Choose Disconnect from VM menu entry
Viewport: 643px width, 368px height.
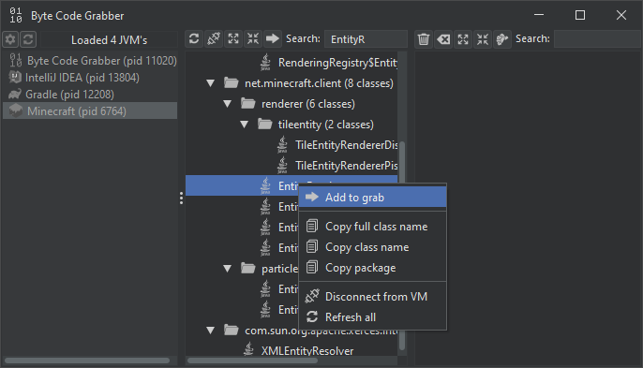[x=372, y=296]
